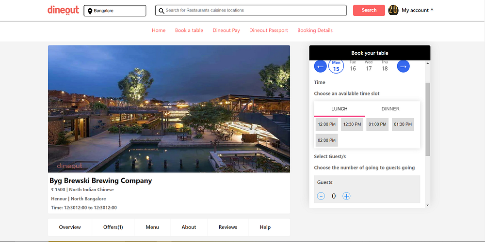Screen dimensions: 485x242
Task: Click the restaurant photo
Action: tap(169, 109)
